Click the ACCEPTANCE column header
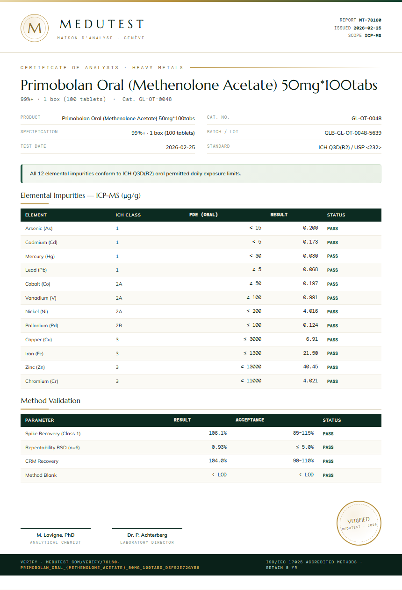Image resolution: width=402 pixels, height=590 pixels. click(x=250, y=420)
